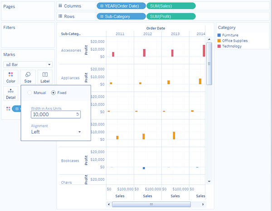
Task: Click the horizontal scrollbar thumb
Action: point(151,204)
